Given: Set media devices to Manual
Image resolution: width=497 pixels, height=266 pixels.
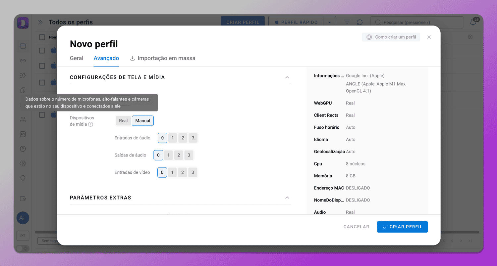Looking at the screenshot, I should pos(143,121).
